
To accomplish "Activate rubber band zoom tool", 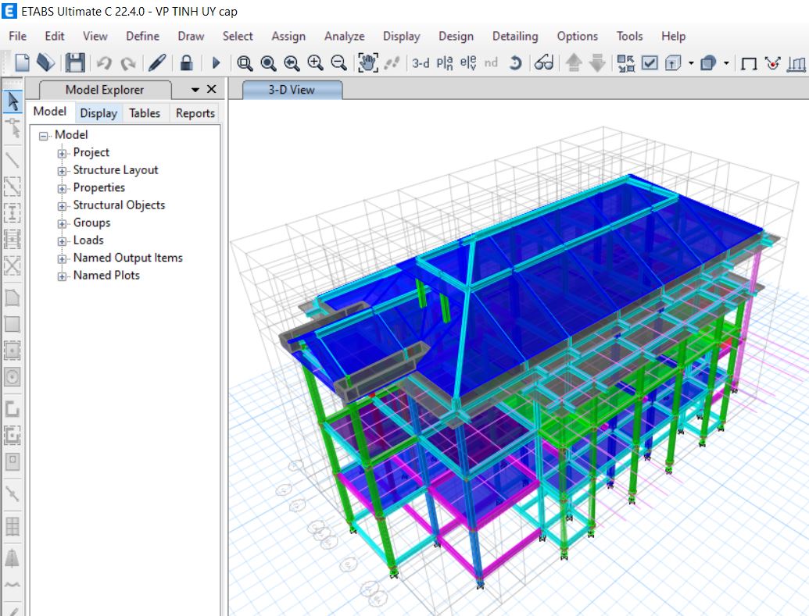I will [x=245, y=63].
